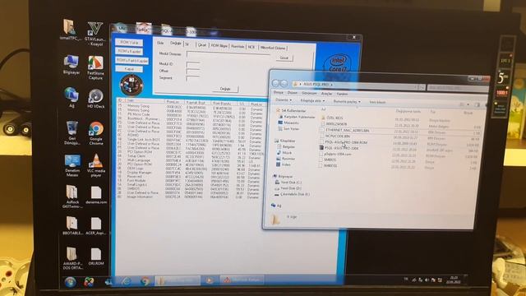Click the Kapat button in MMTool
The image size is (526, 296).
point(129,69)
